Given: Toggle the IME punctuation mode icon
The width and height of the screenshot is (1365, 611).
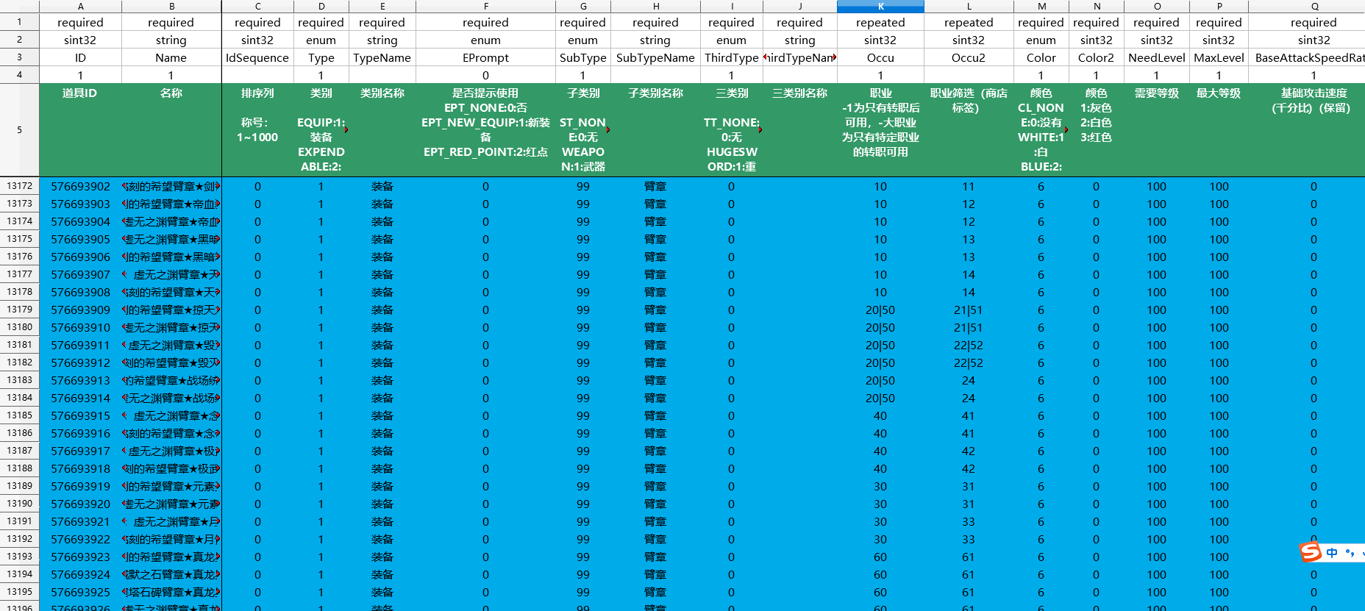Looking at the screenshot, I should click(x=1350, y=552).
